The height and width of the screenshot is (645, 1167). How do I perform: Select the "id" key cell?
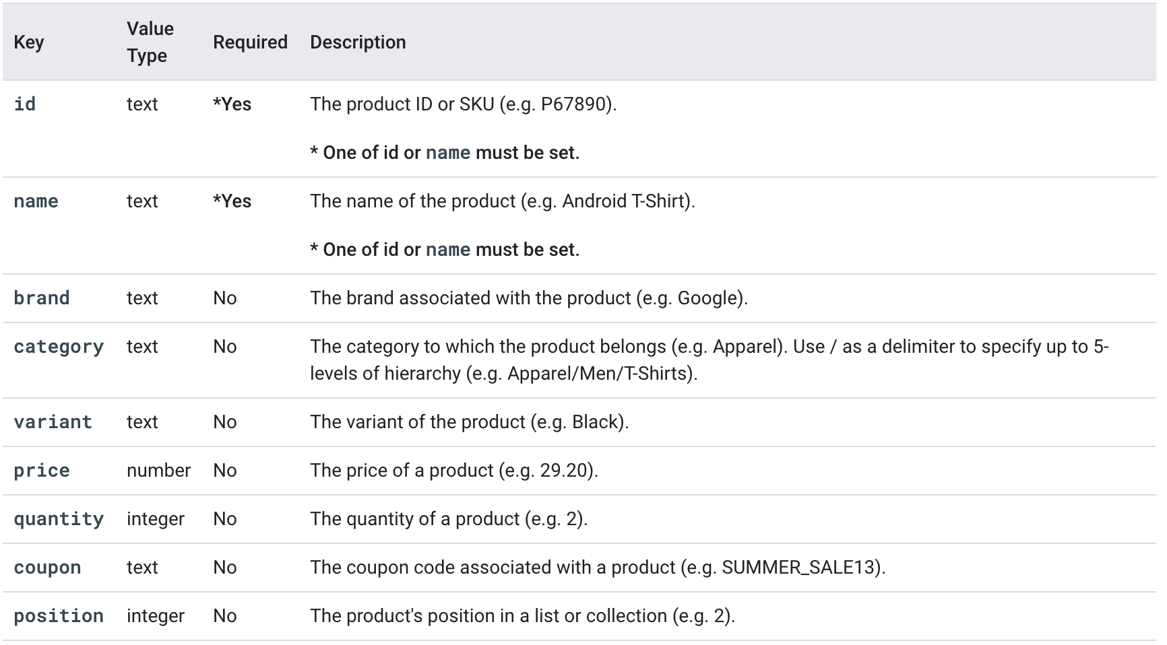coord(25,104)
